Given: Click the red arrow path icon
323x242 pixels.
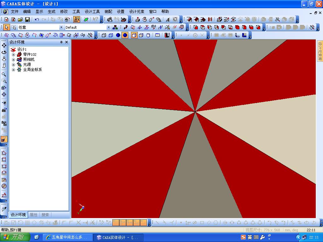Looking at the screenshot, I should 126,27.
